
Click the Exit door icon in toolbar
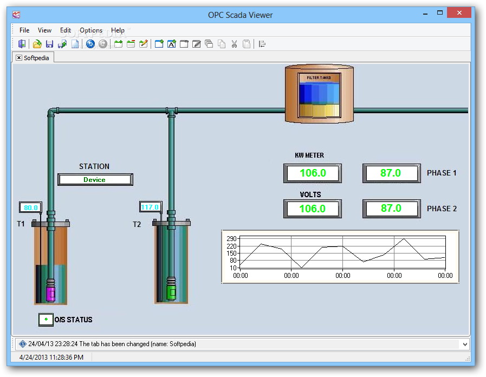pyautogui.click(x=22, y=44)
